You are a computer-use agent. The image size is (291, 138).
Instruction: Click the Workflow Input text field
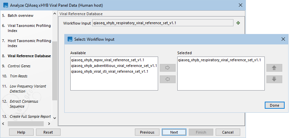click(163, 23)
